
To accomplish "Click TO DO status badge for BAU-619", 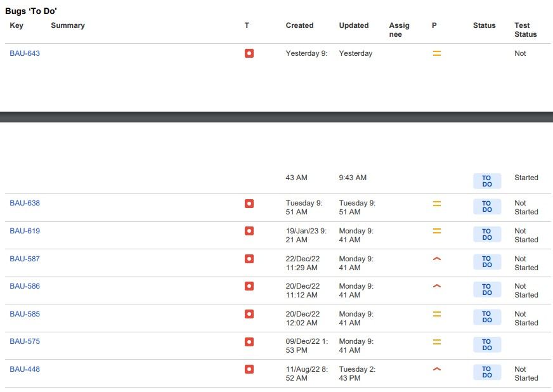I will click(487, 234).
